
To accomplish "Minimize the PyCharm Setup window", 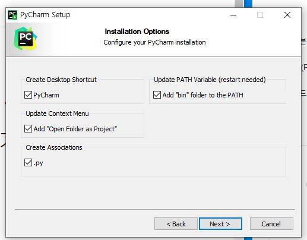I will pyautogui.click(x=233, y=15).
